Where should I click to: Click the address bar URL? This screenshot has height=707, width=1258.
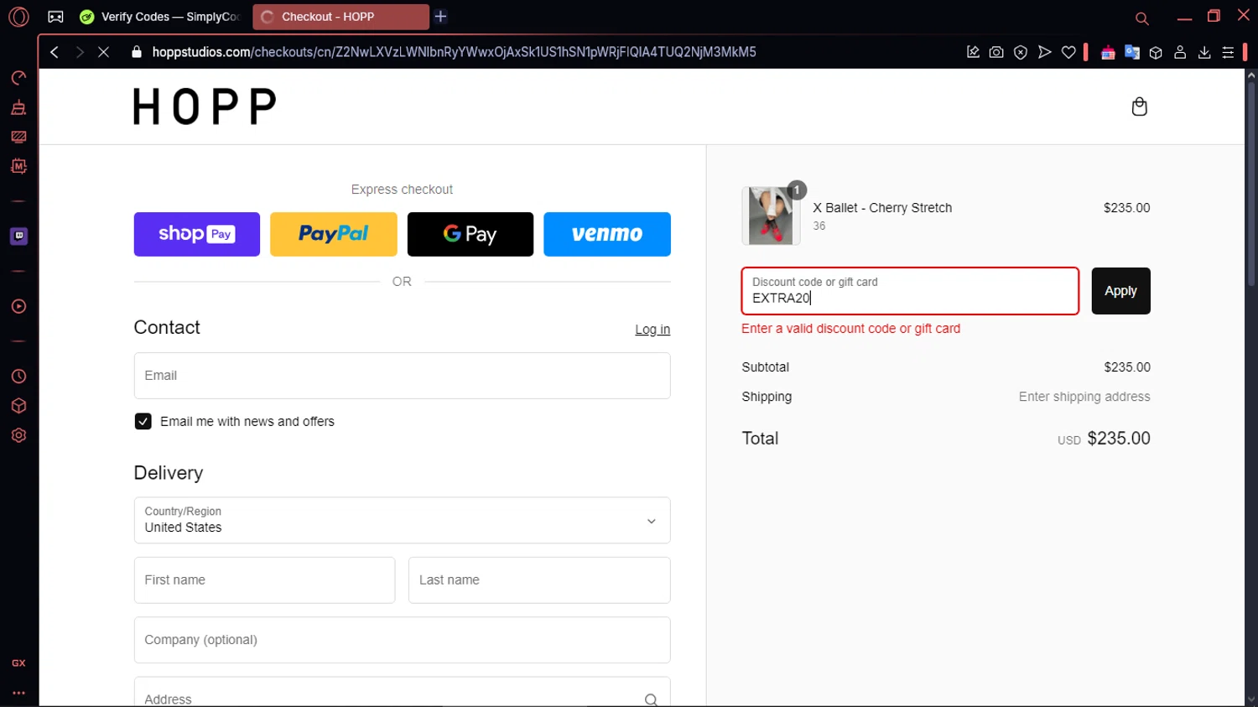(x=454, y=52)
